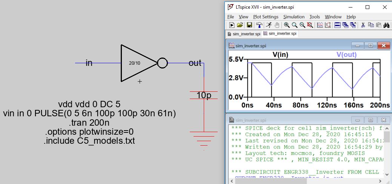392x184 pixels.
Task: Open the Simulation menu
Action: point(294,17)
